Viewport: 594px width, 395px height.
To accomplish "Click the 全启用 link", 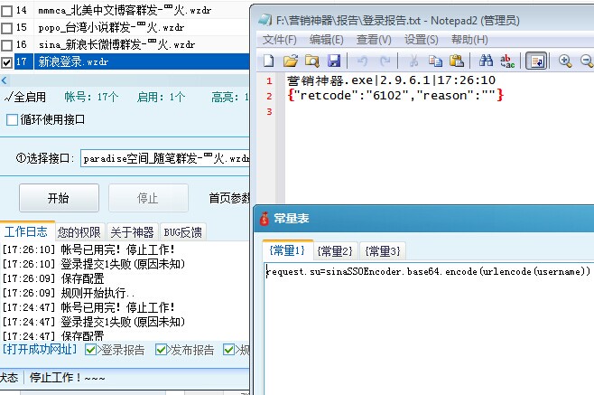I will pyautogui.click(x=24, y=97).
